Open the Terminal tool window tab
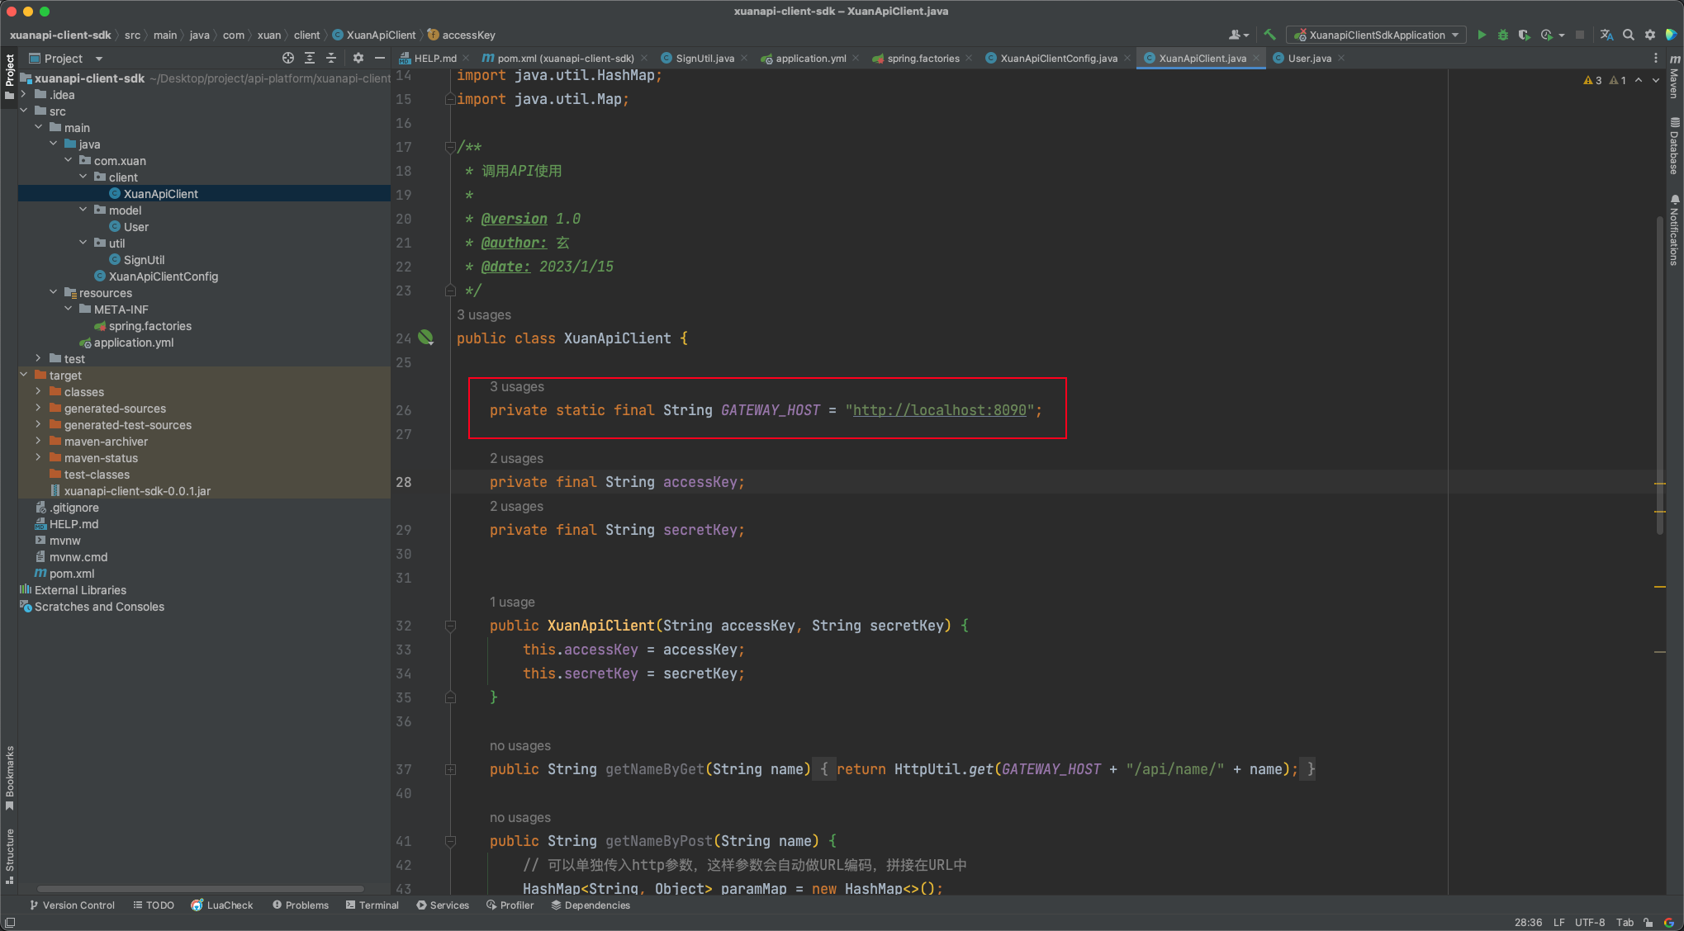Image resolution: width=1684 pixels, height=931 pixels. (x=372, y=905)
